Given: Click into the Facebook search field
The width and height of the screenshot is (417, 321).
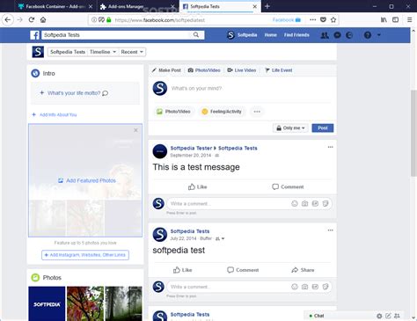Looking at the screenshot, I should click(117, 35).
